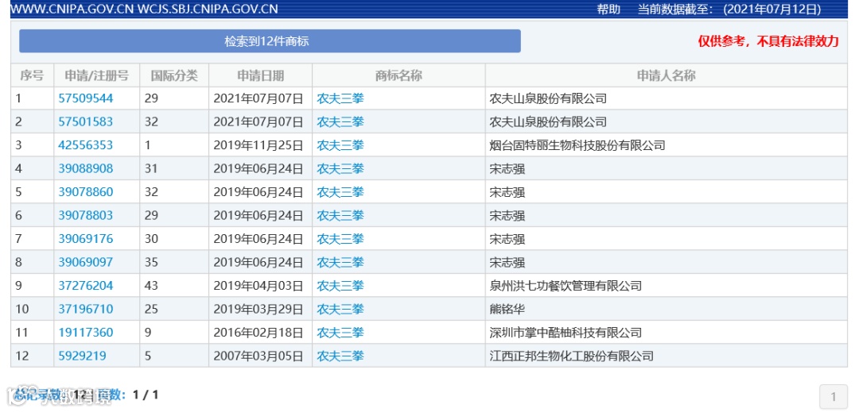Select date 2021年07月07日 in row 1
Viewport: 859px width, 412px height.
tap(258, 98)
